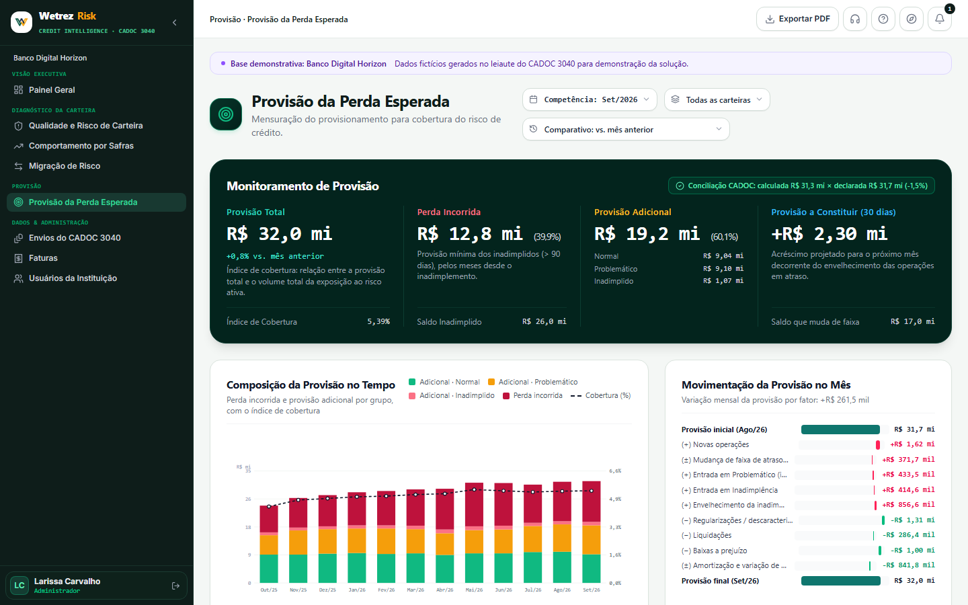Toggle the Adicional · Problemático legend series
Viewport: 968px width, 605px height.
pyautogui.click(x=533, y=382)
